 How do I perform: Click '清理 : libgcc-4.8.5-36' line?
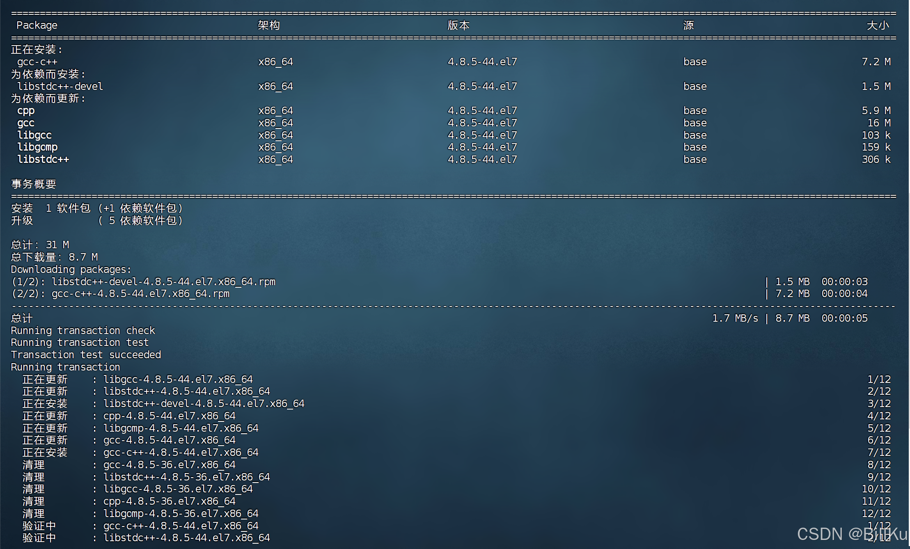pyautogui.click(x=138, y=489)
